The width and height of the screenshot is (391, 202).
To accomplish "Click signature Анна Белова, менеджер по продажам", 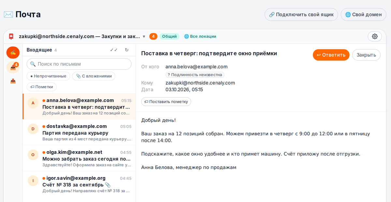I will coord(189,167).
